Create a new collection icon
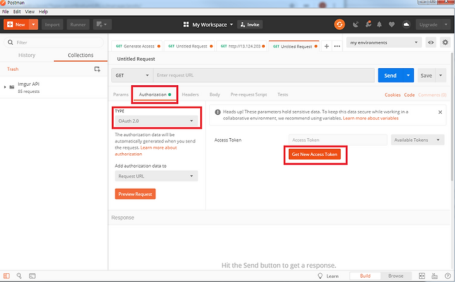This screenshot has width=455, height=282. point(97,69)
